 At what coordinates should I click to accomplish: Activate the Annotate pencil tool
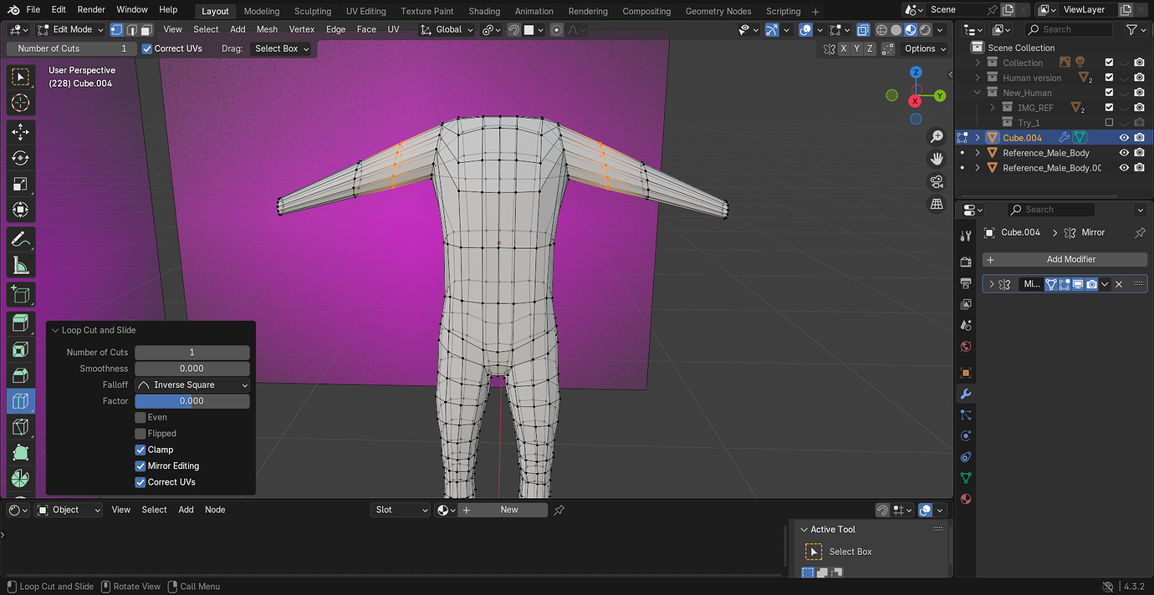(x=20, y=240)
